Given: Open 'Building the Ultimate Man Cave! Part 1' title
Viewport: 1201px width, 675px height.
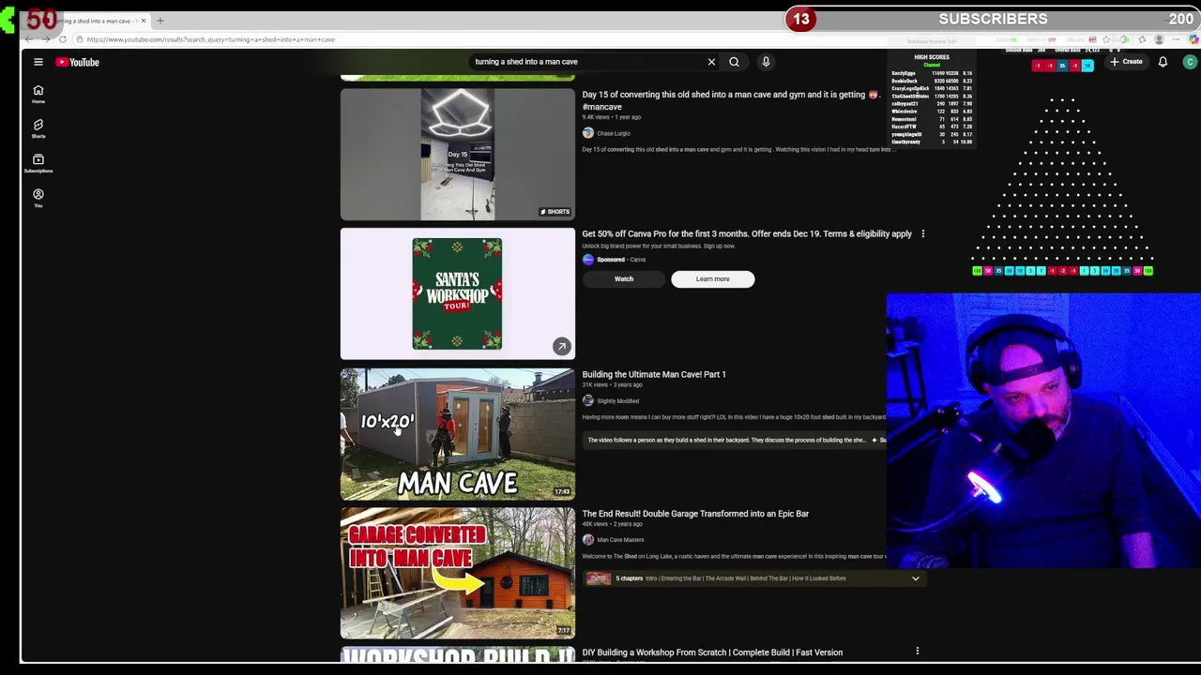Looking at the screenshot, I should coord(654,374).
